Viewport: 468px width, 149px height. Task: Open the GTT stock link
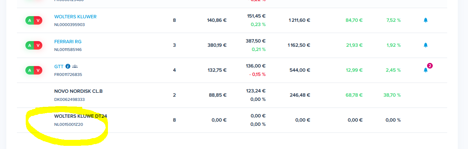[x=59, y=66]
